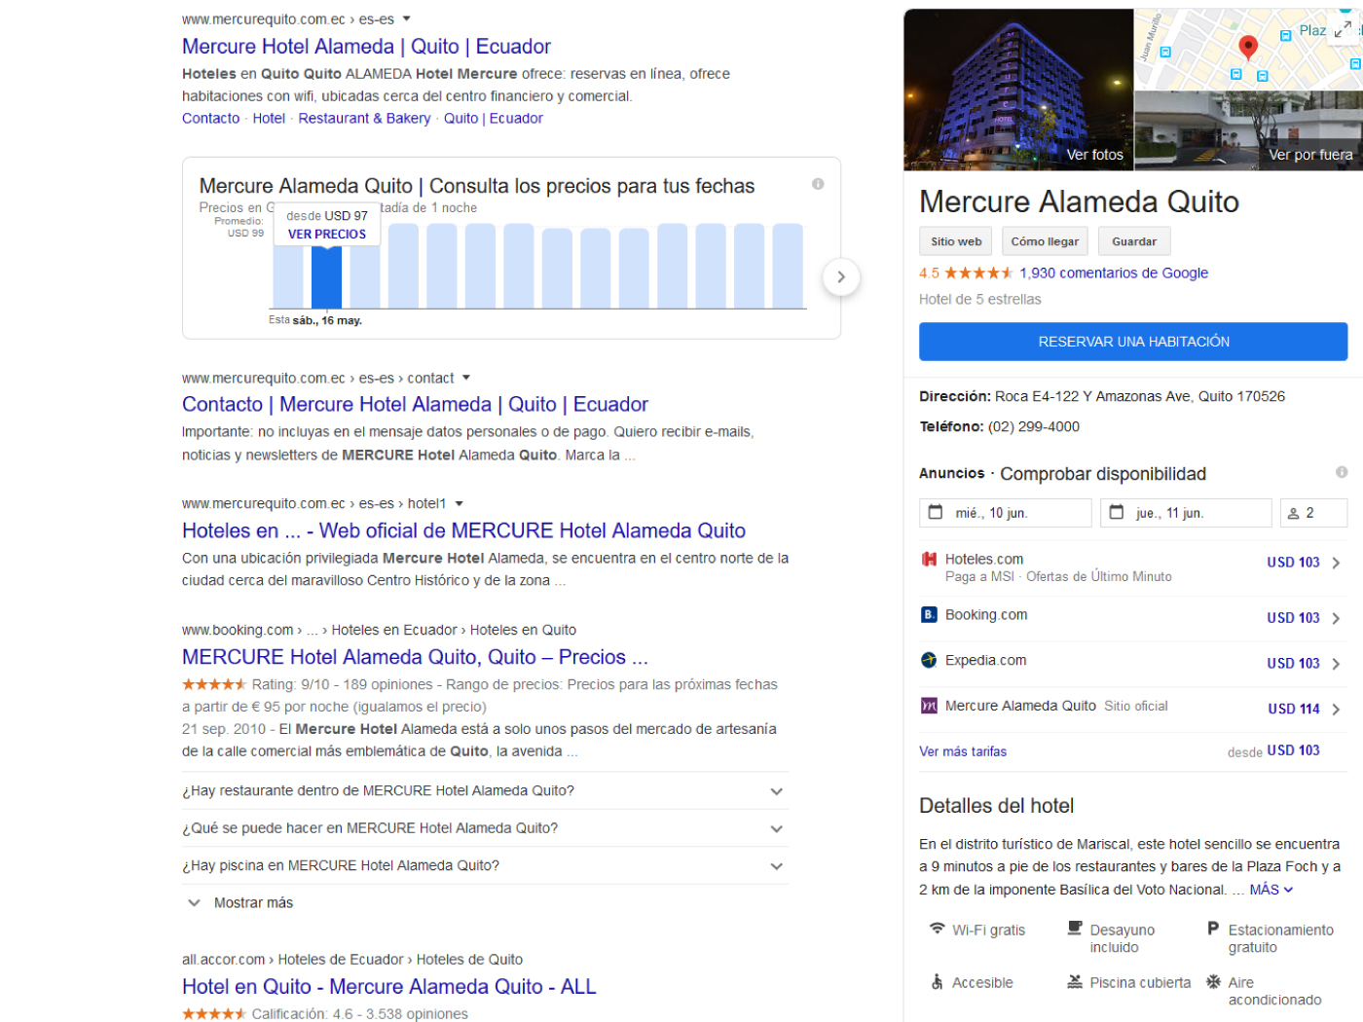Click the calendar icon in check-out field

point(1117,512)
